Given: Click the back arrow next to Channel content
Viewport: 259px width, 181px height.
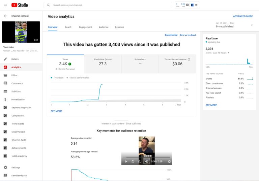Looking at the screenshot, I should (x=5, y=16).
